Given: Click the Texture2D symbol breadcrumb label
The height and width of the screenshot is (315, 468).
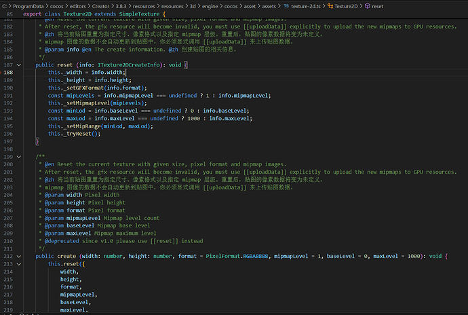Looking at the screenshot, I should point(347,5).
